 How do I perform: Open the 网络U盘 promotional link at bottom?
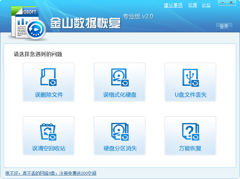51,173
